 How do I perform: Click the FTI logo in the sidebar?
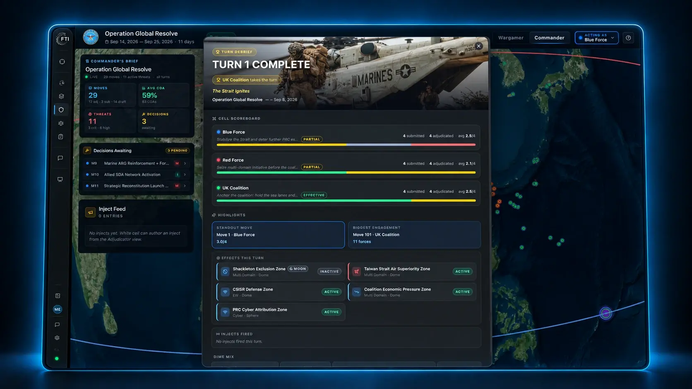click(62, 38)
